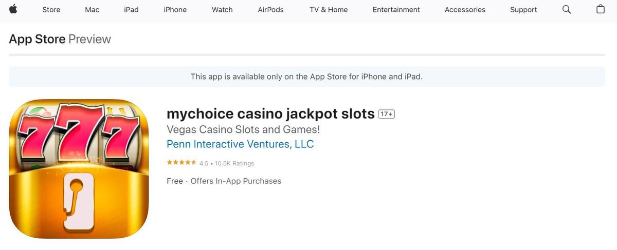Open the shopping bag icon

601,9
